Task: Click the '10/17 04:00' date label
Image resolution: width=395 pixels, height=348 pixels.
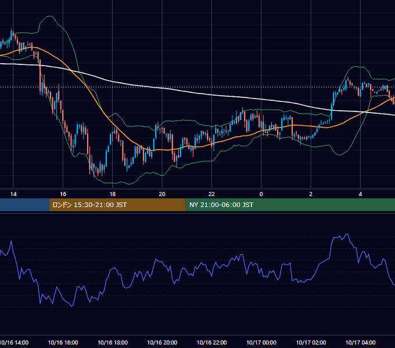Action: [361, 342]
